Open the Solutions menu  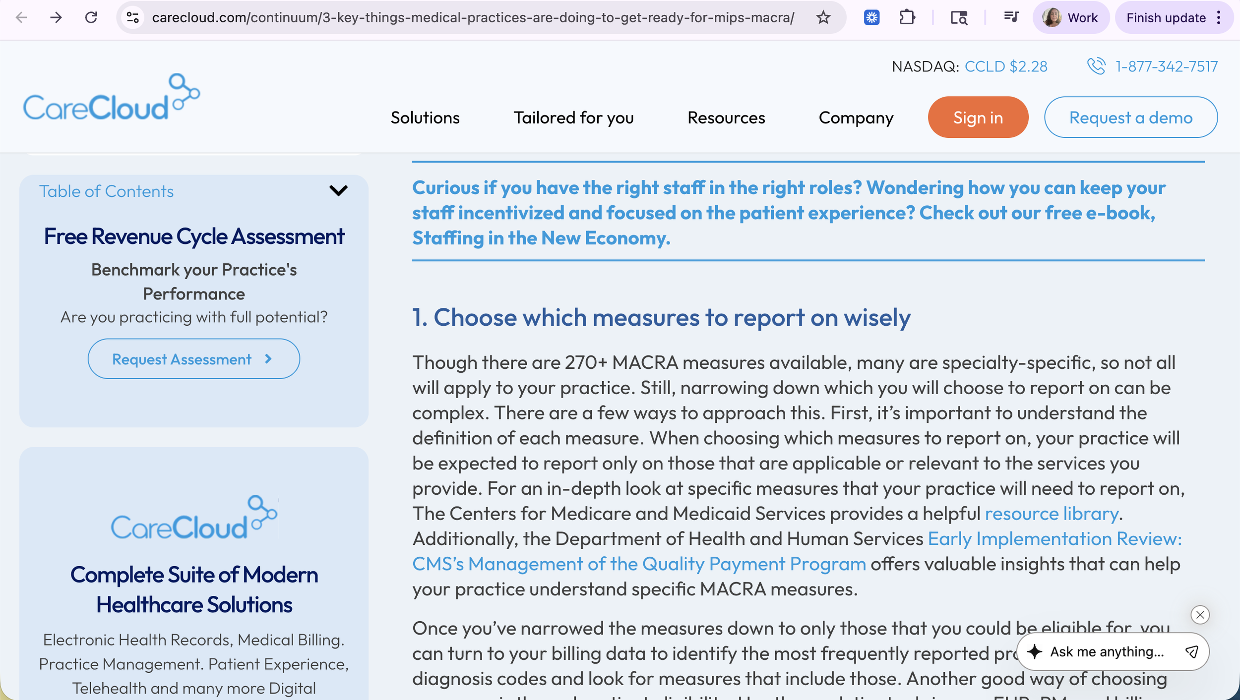click(425, 117)
